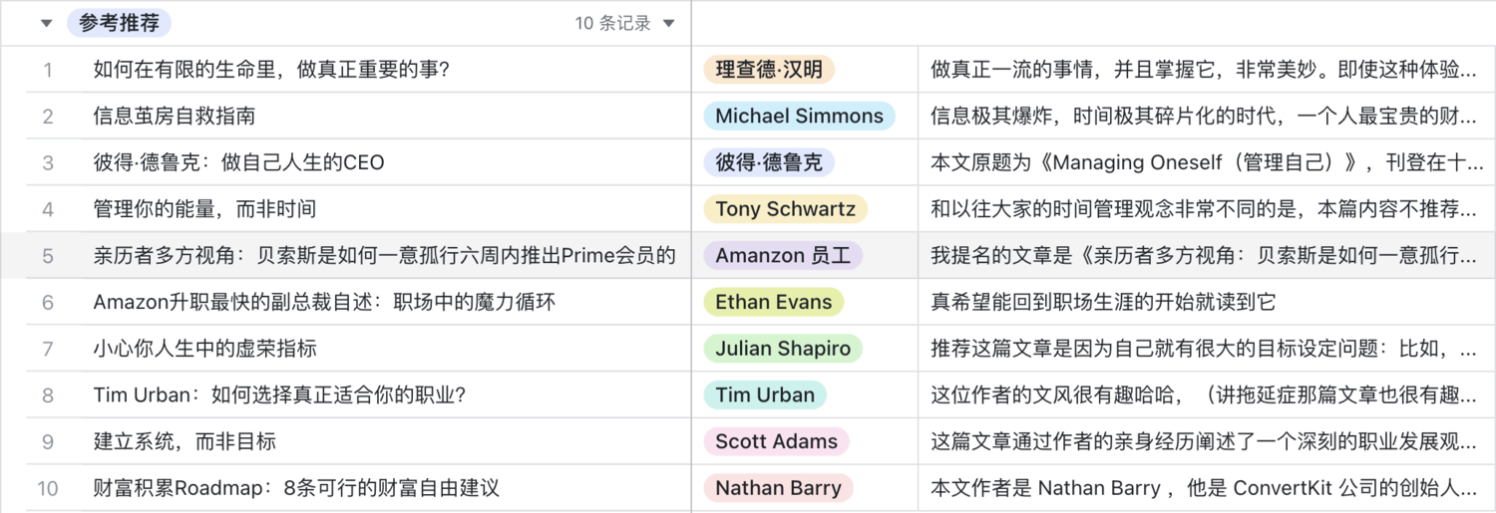Click the Ethan Evans tag
This screenshot has height=513, width=1496.
[773, 303]
